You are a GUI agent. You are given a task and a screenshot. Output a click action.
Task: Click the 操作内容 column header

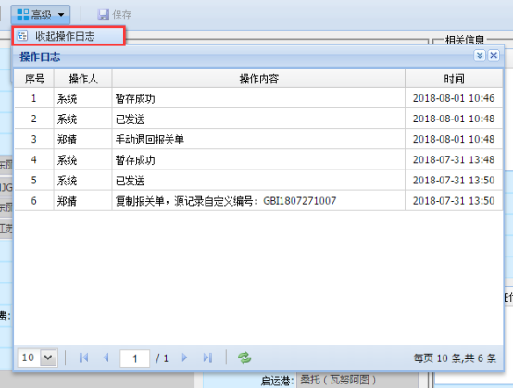click(x=258, y=79)
